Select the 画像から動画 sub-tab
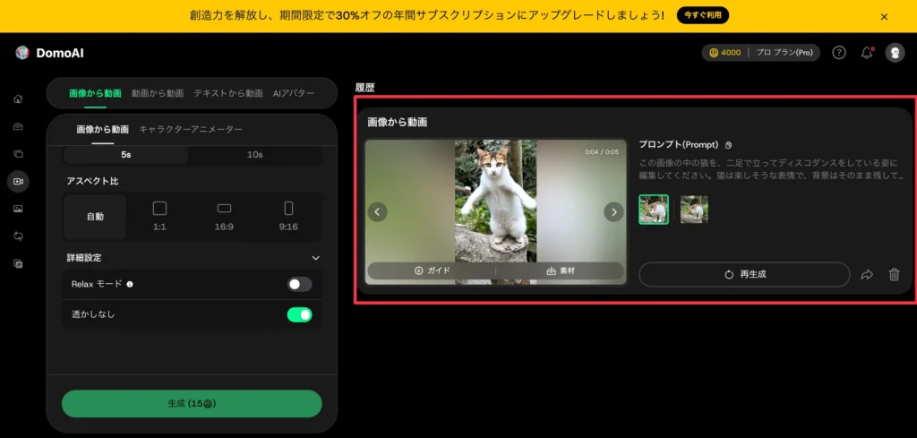The width and height of the screenshot is (917, 438). tap(103, 129)
